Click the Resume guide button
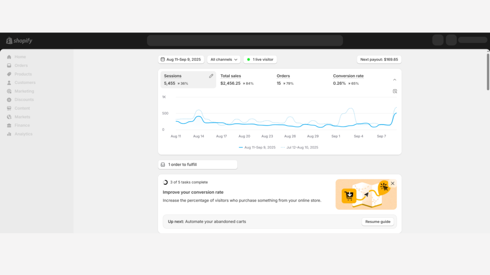The width and height of the screenshot is (490, 275). click(x=378, y=222)
